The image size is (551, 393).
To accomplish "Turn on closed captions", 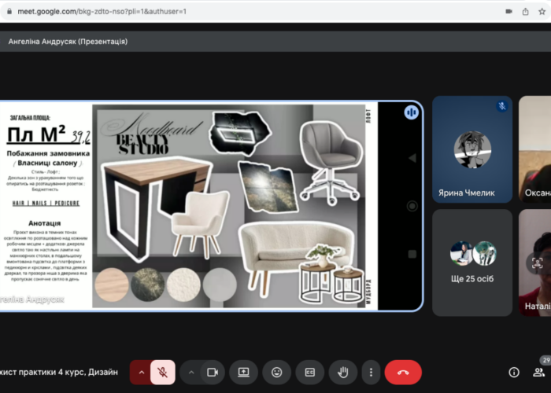I will pos(310,372).
